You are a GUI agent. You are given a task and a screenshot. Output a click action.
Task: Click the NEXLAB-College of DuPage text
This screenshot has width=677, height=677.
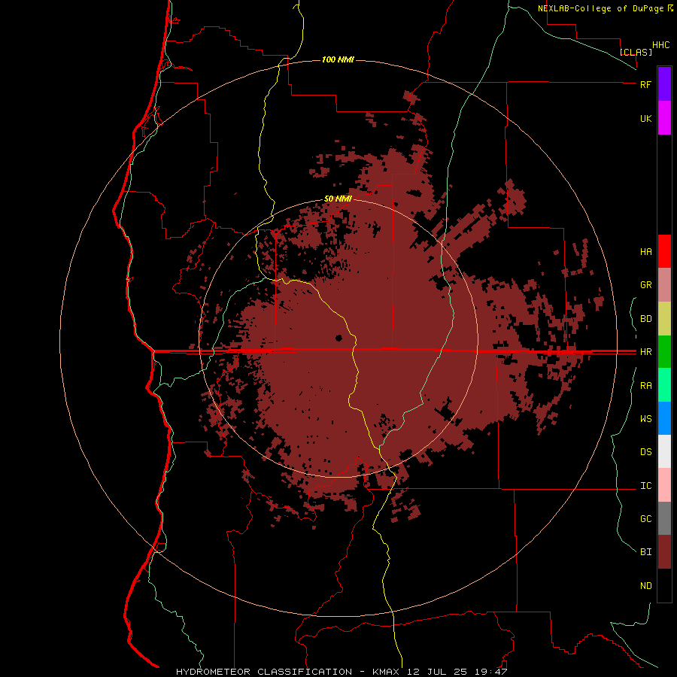click(600, 8)
